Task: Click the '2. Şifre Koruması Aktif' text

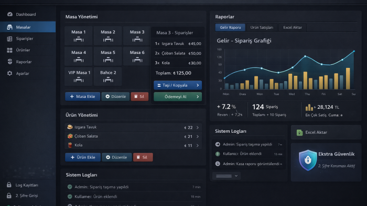Action: tap(337, 166)
